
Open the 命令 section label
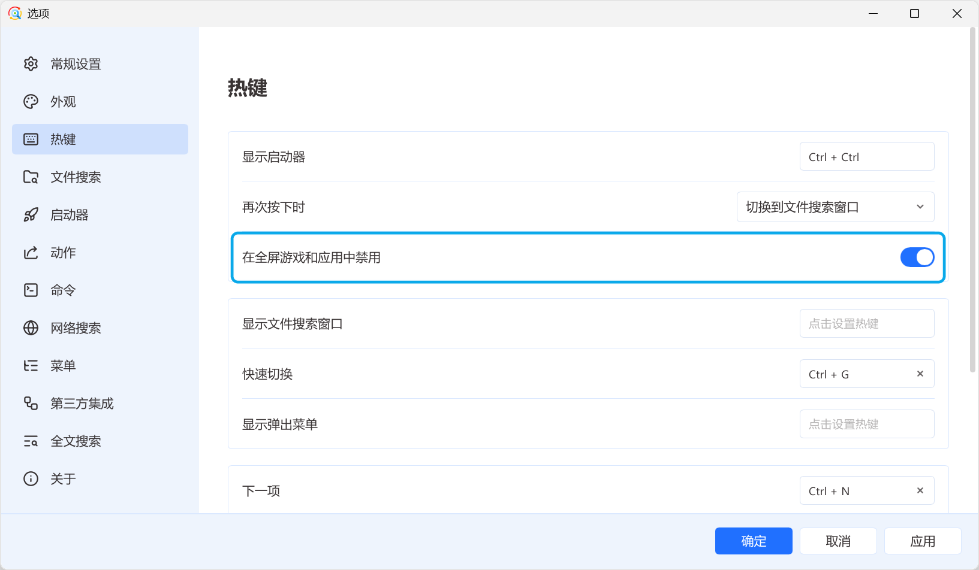pos(63,290)
